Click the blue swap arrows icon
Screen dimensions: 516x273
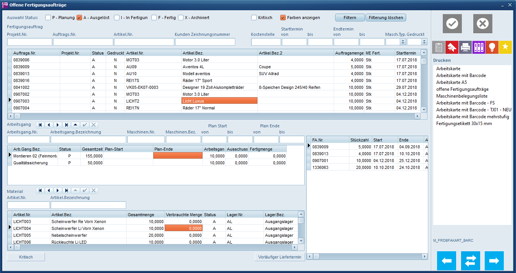click(x=470, y=261)
